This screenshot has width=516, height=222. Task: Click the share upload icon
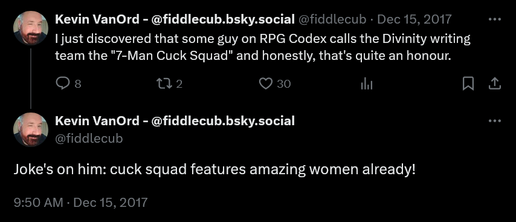click(494, 83)
